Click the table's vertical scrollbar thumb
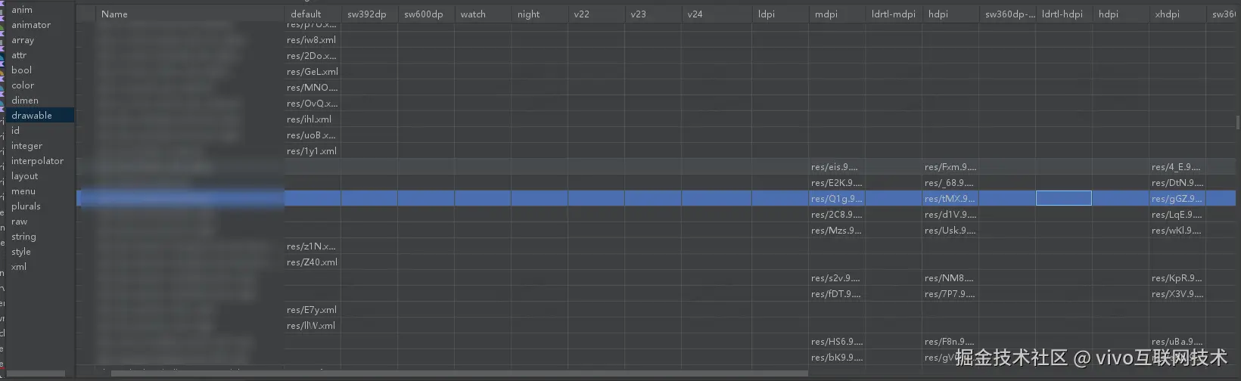This screenshot has height=381, width=1241. (x=1237, y=122)
